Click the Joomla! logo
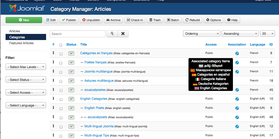This screenshot has width=279, height=139. [x=27, y=8]
